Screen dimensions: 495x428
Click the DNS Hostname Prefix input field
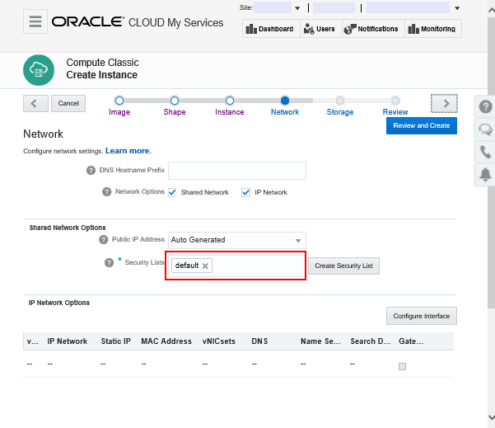(237, 171)
